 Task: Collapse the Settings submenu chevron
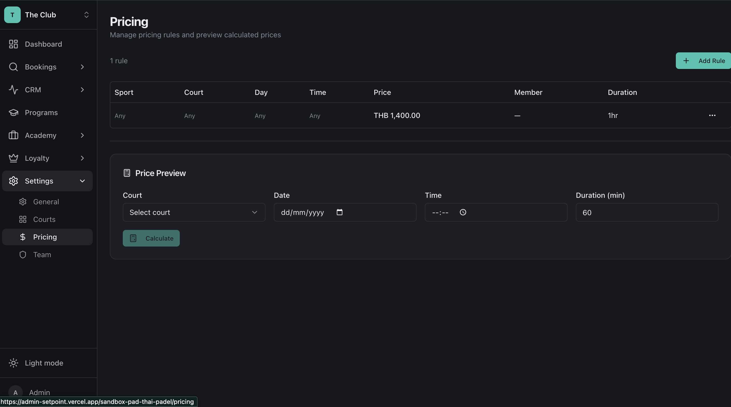82,181
